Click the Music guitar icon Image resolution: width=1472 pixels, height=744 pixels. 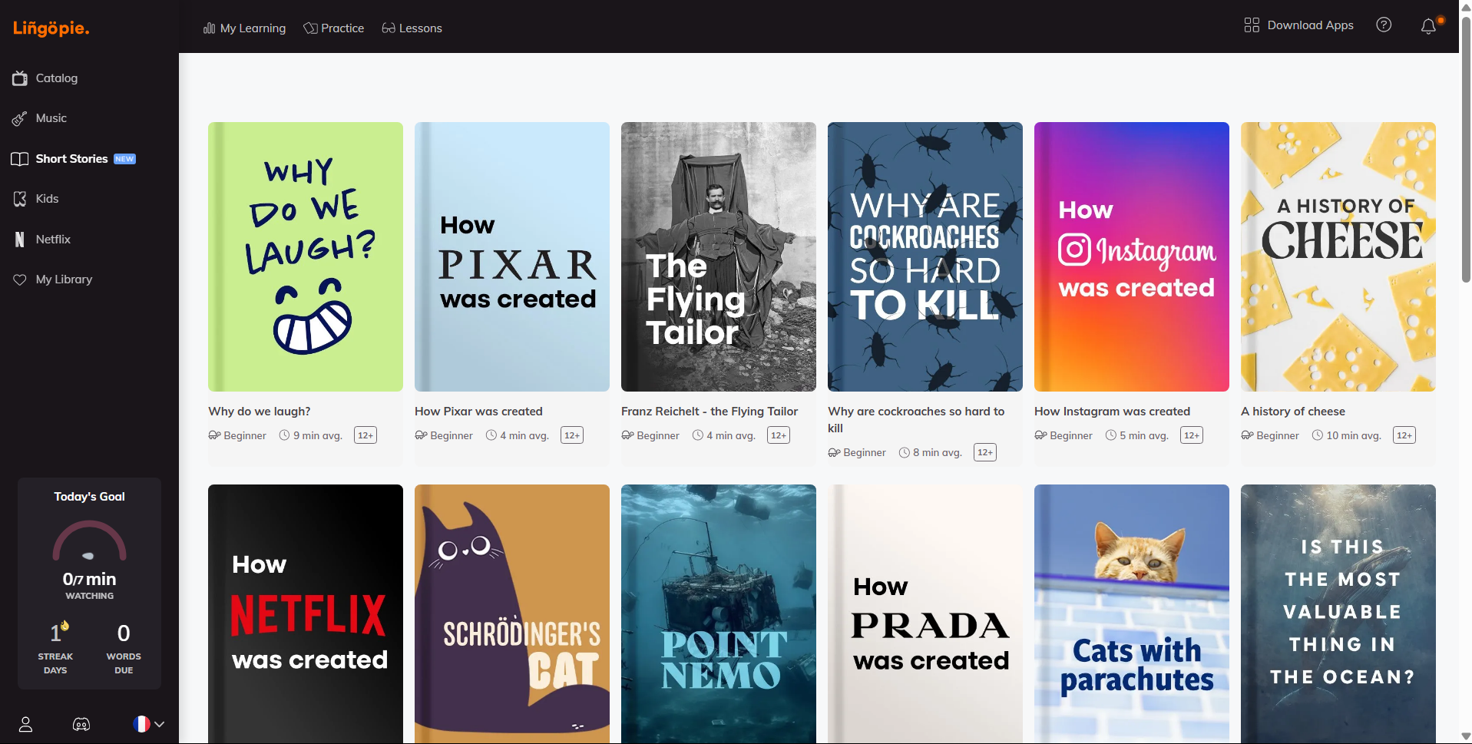(20, 118)
